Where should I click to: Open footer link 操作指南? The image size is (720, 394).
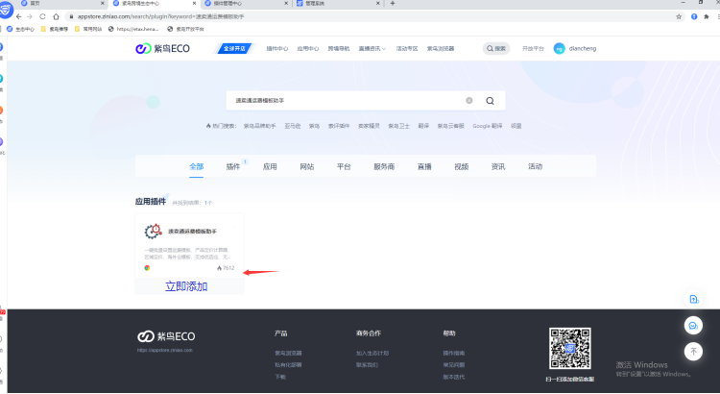454,353
